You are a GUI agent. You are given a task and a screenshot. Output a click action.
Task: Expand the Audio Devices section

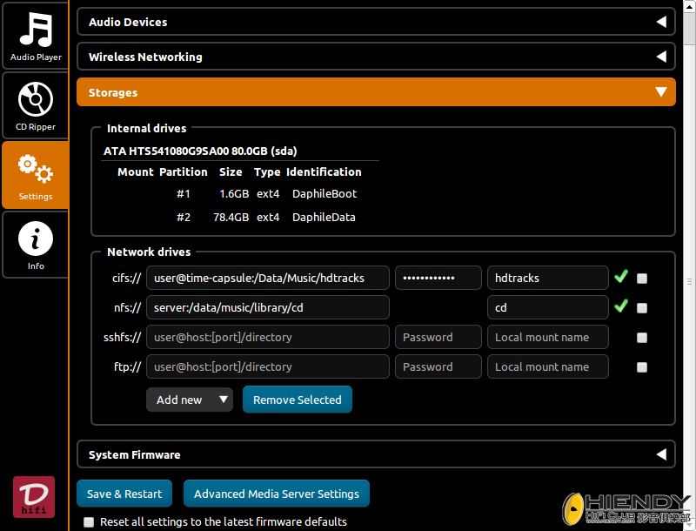[376, 22]
